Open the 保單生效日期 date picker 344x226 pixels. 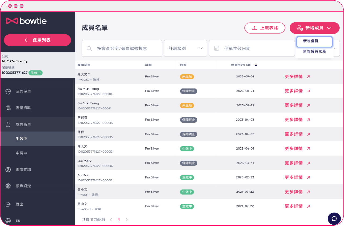tap(252, 48)
